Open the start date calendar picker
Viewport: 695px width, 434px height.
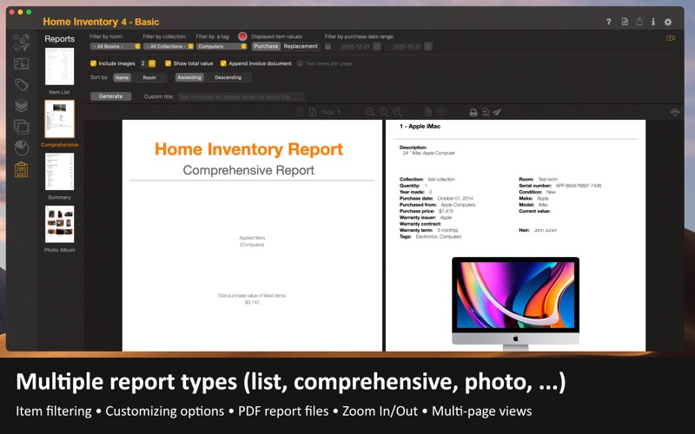tap(377, 46)
